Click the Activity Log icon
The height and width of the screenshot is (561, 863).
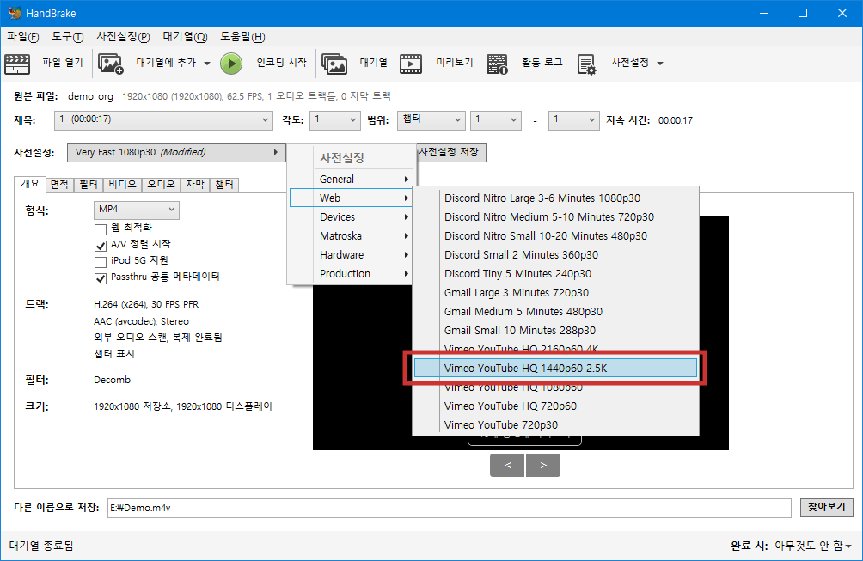497,64
